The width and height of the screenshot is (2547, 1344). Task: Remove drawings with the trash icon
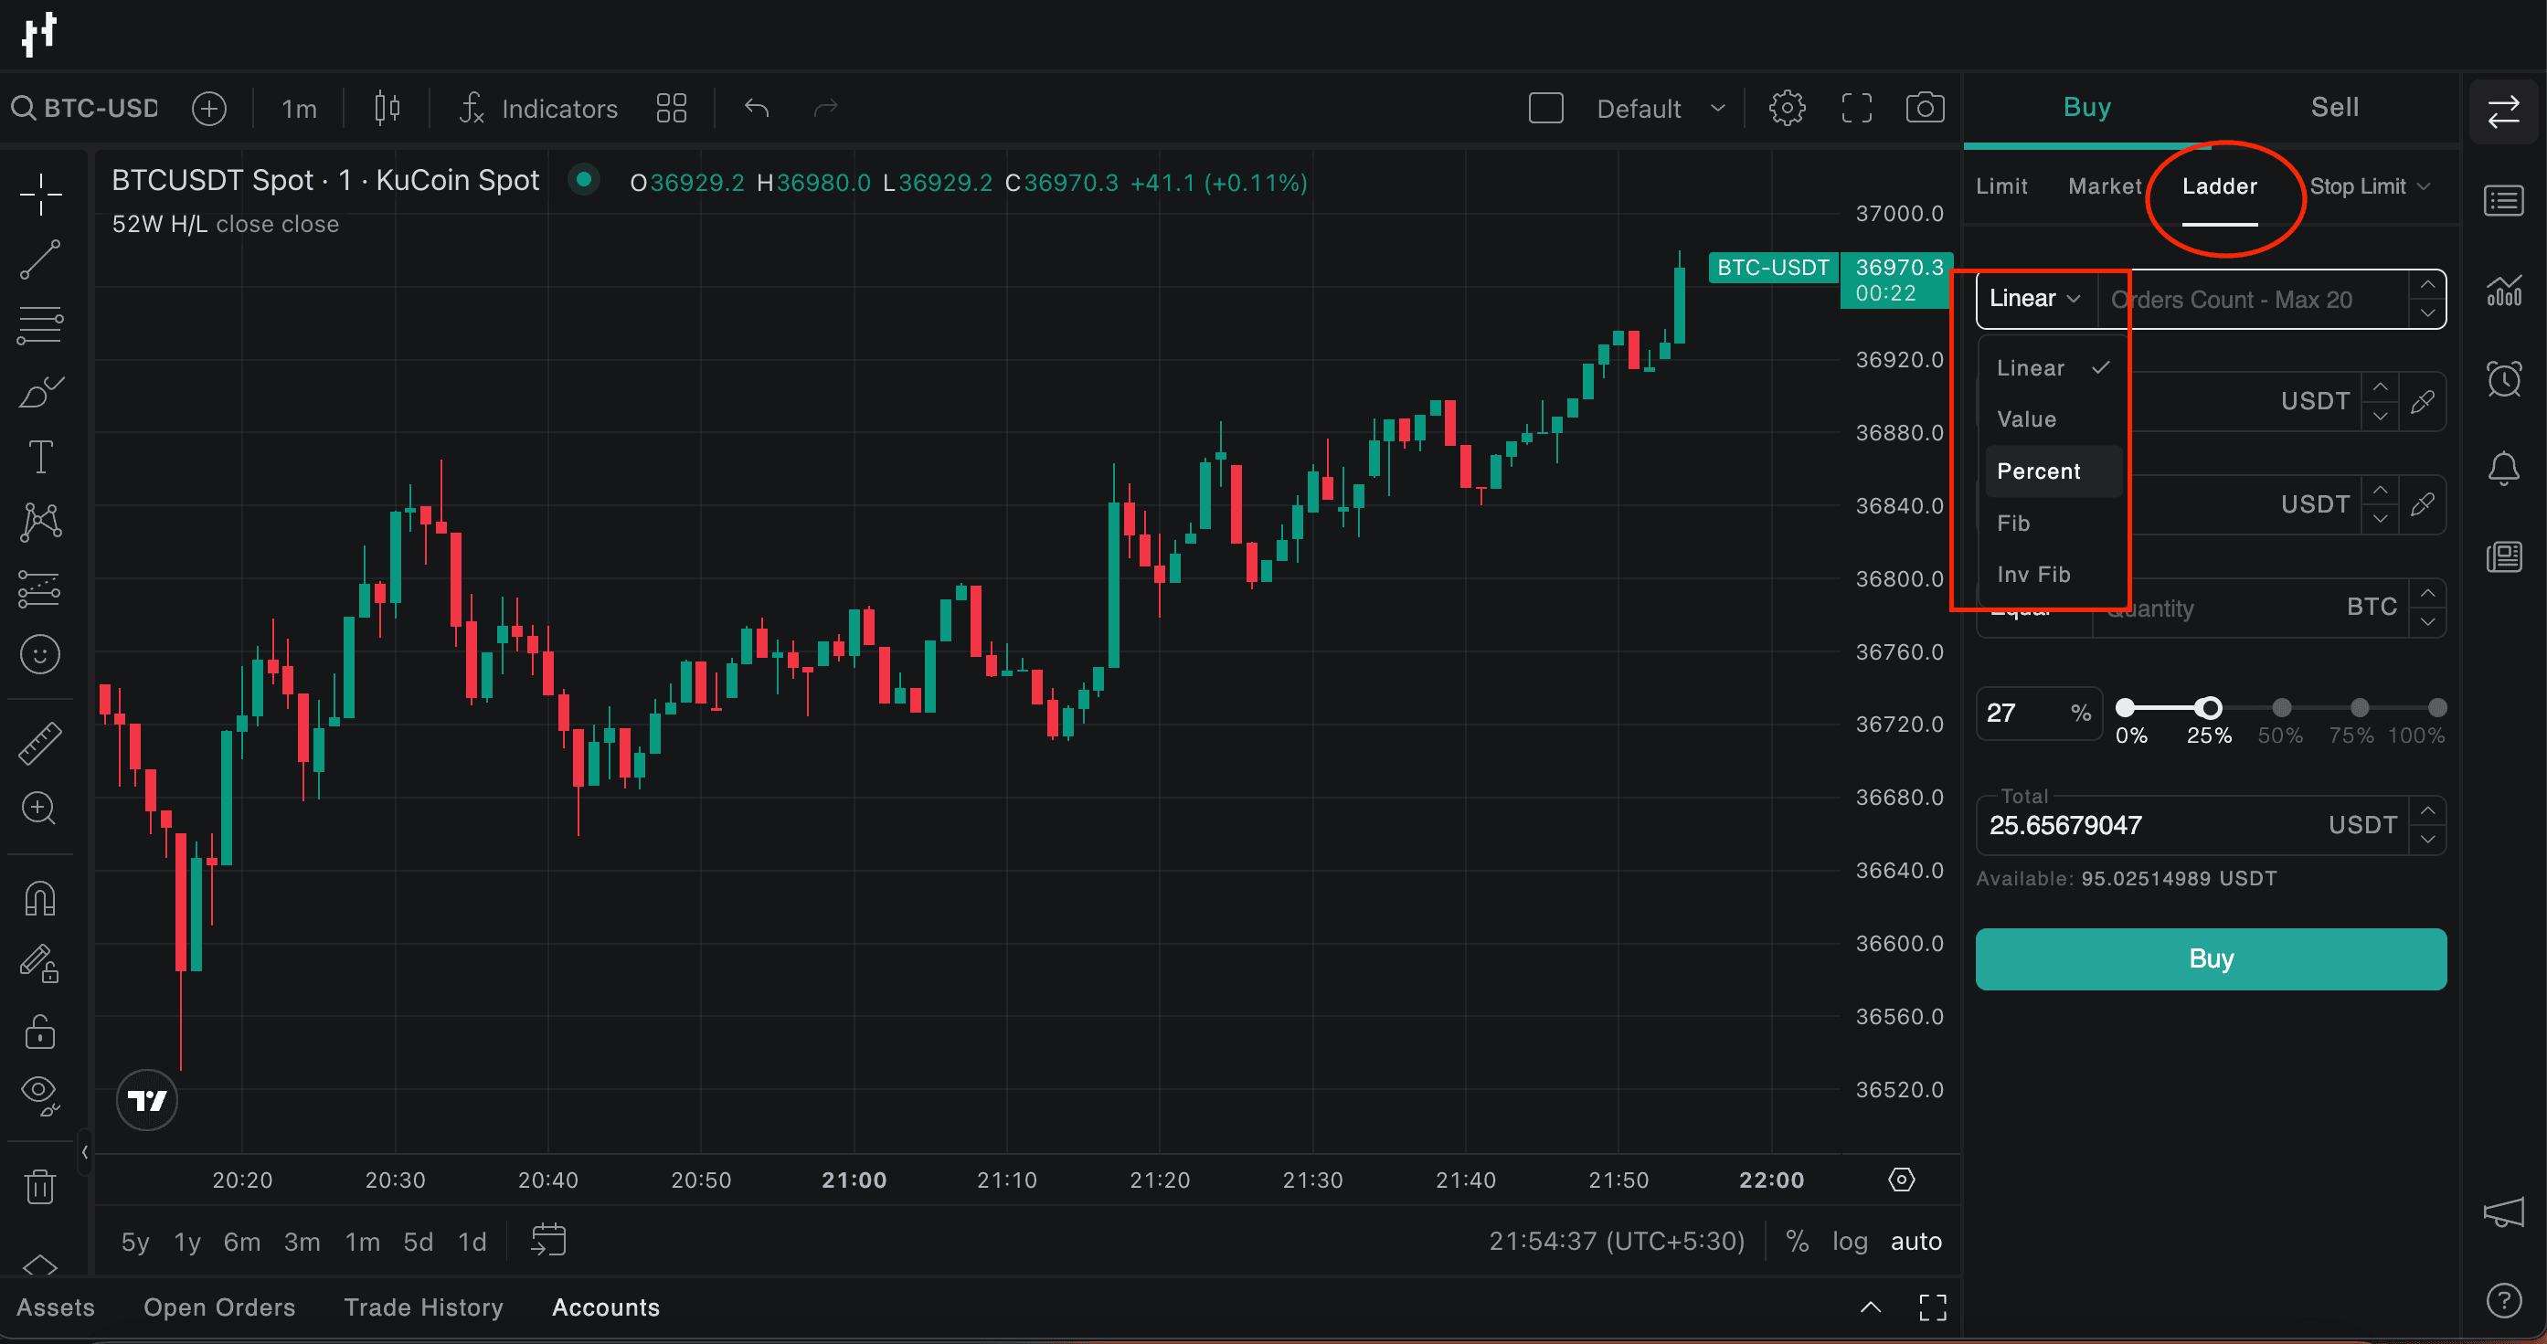(39, 1186)
